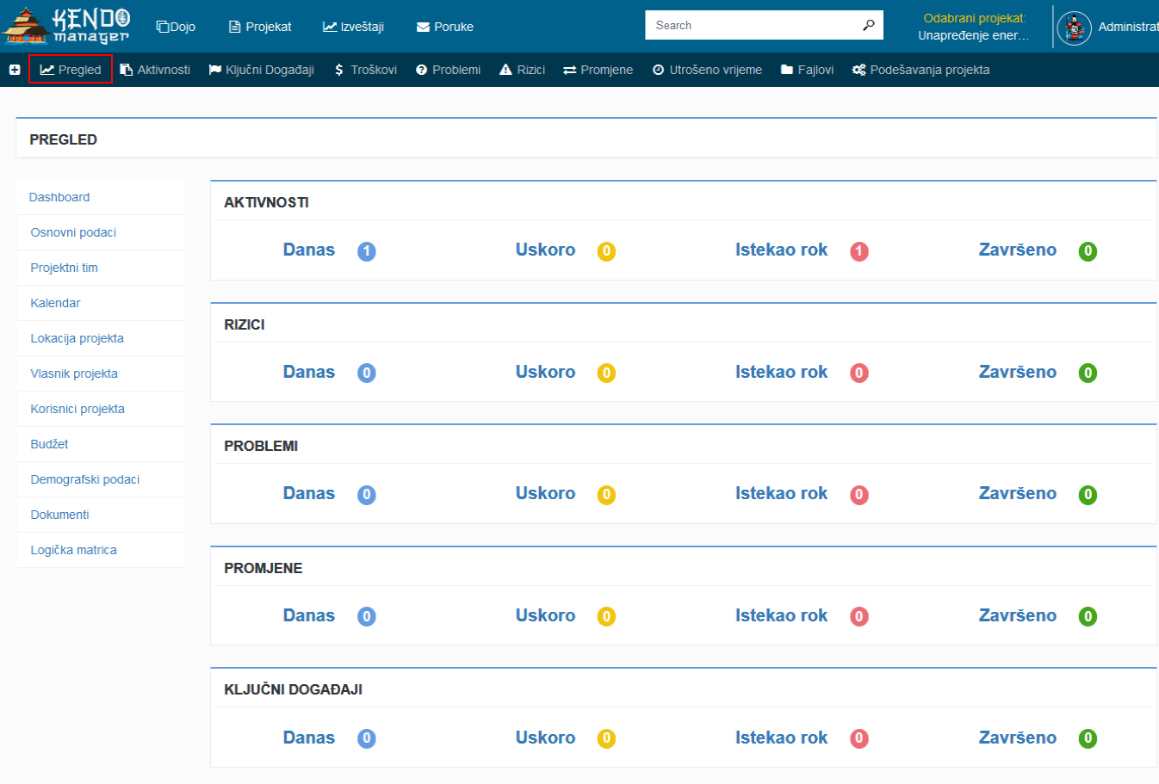Click Danas under Problemi
This screenshot has width=1159, height=784.
tap(309, 493)
